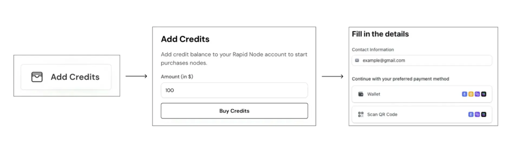Click the Amount (in $) label
Screen dimensions: 520x154
click(177, 77)
